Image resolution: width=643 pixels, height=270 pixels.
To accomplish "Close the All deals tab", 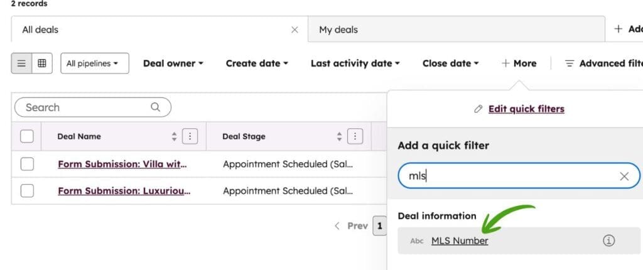I will pyautogui.click(x=294, y=30).
